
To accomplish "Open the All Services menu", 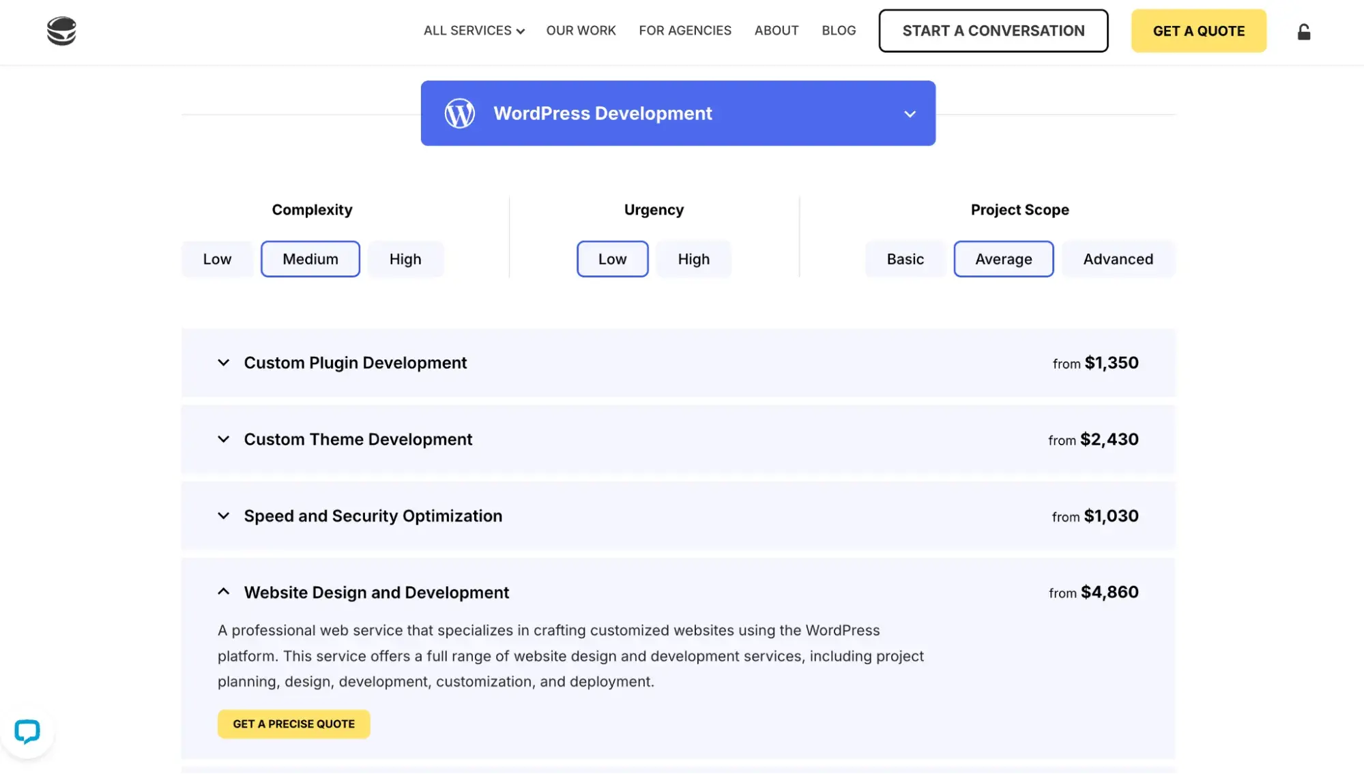I will [474, 31].
